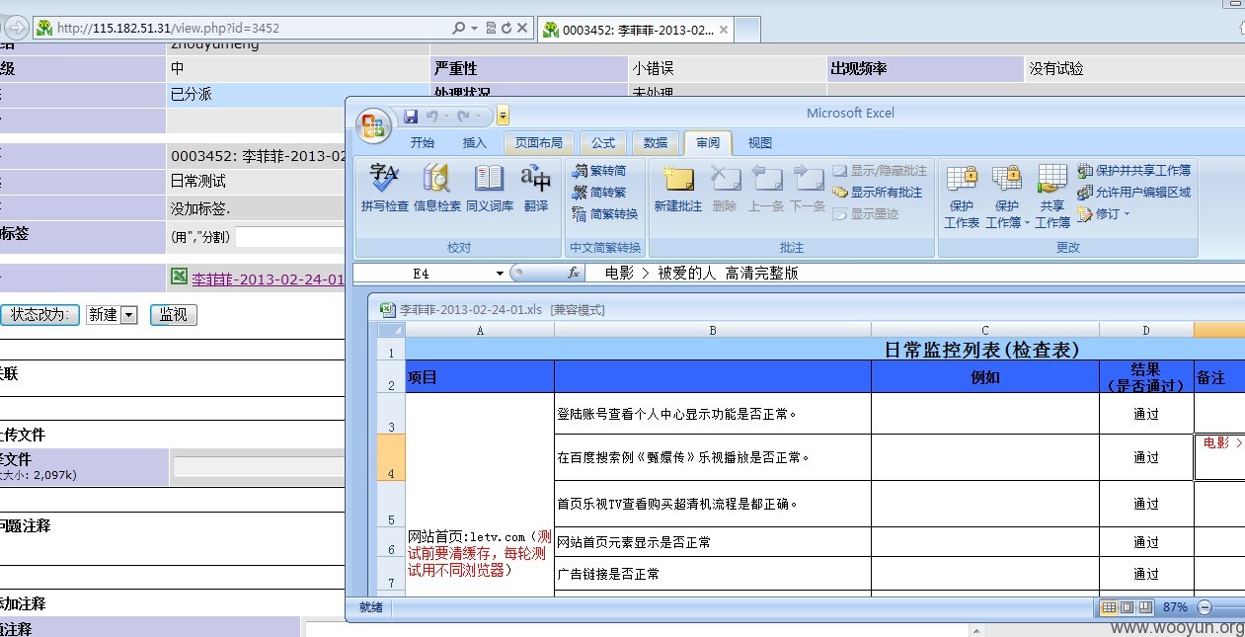
Task: Convert with 繁转简 option
Action: [599, 171]
